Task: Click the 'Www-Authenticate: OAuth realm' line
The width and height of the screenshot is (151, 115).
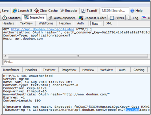Action: (x=56, y=95)
